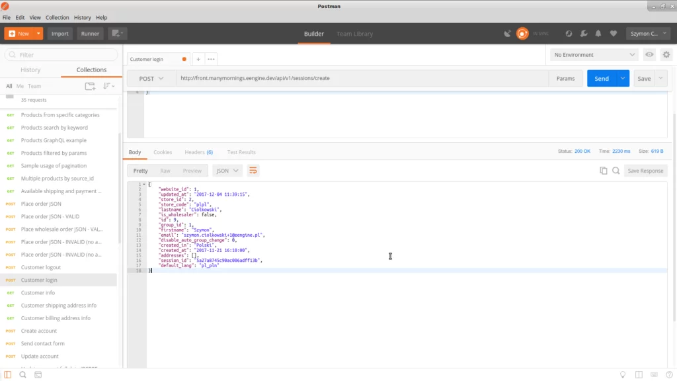Image resolution: width=677 pixels, height=381 pixels.
Task: Open New button dropdown arrow
Action: pos(38,33)
